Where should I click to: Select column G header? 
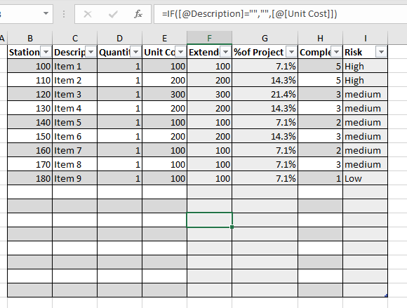(x=265, y=38)
